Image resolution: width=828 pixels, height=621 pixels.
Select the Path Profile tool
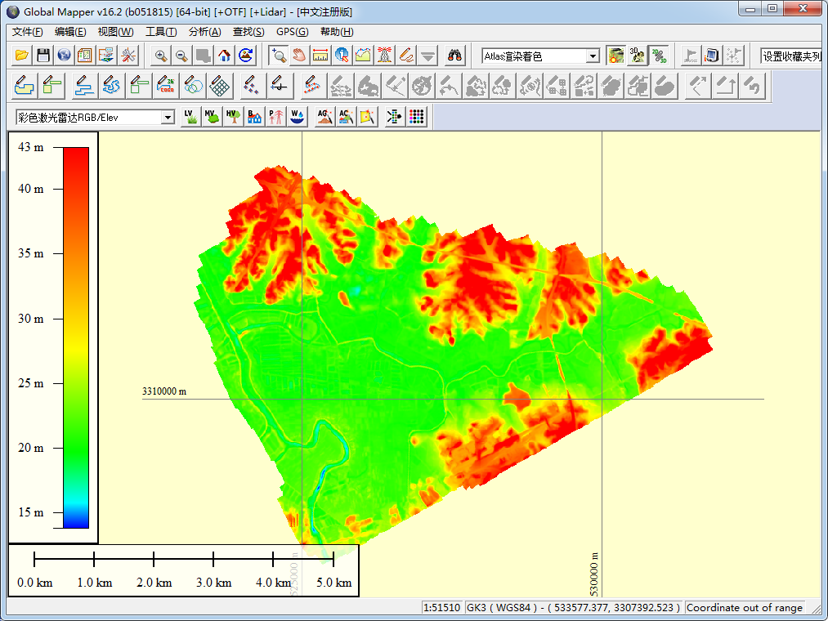[x=363, y=55]
